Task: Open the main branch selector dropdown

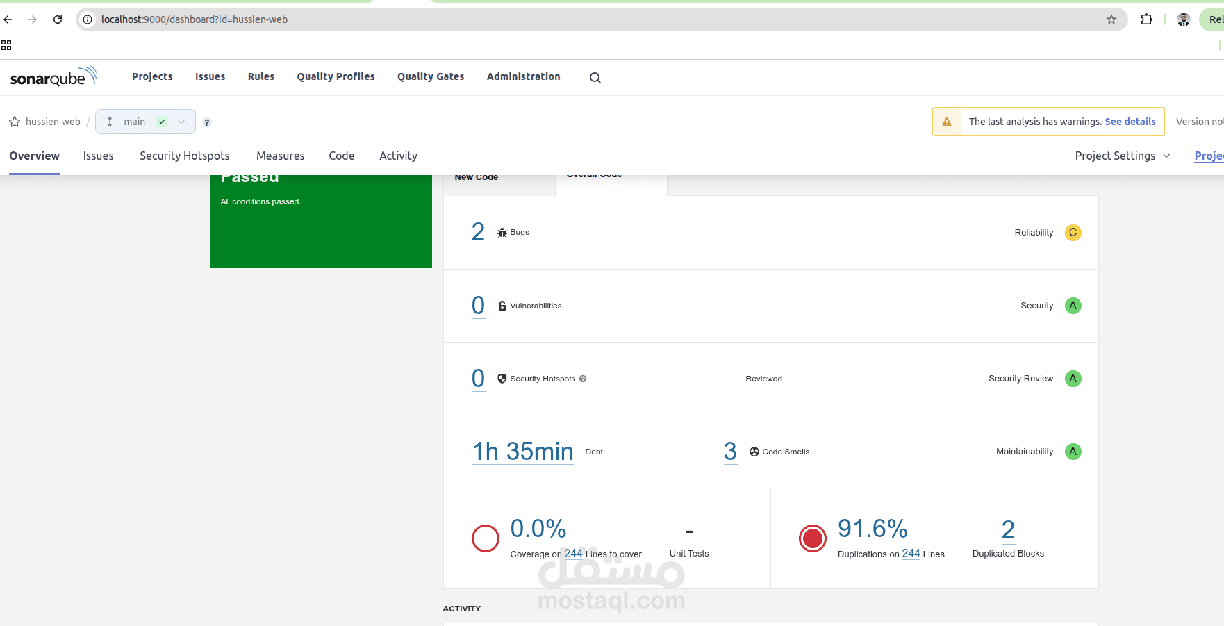Action: pyautogui.click(x=145, y=122)
